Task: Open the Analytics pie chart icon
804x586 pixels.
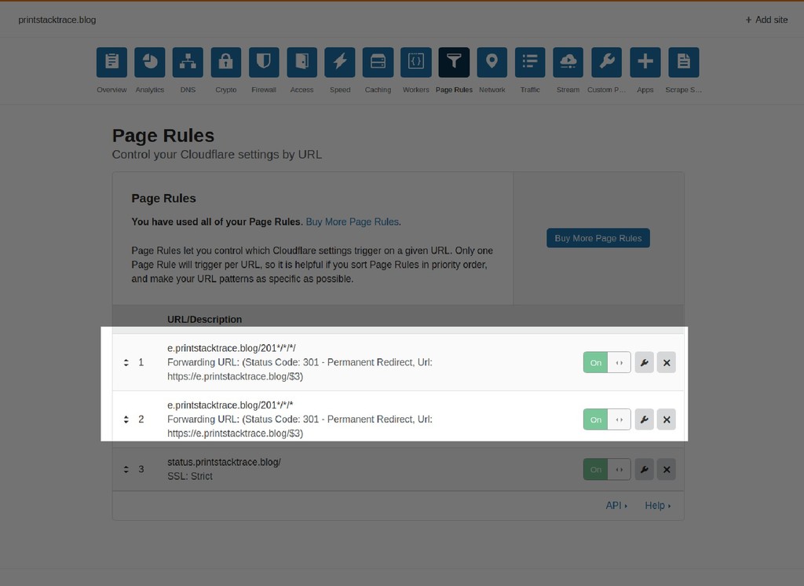Action: click(x=150, y=62)
